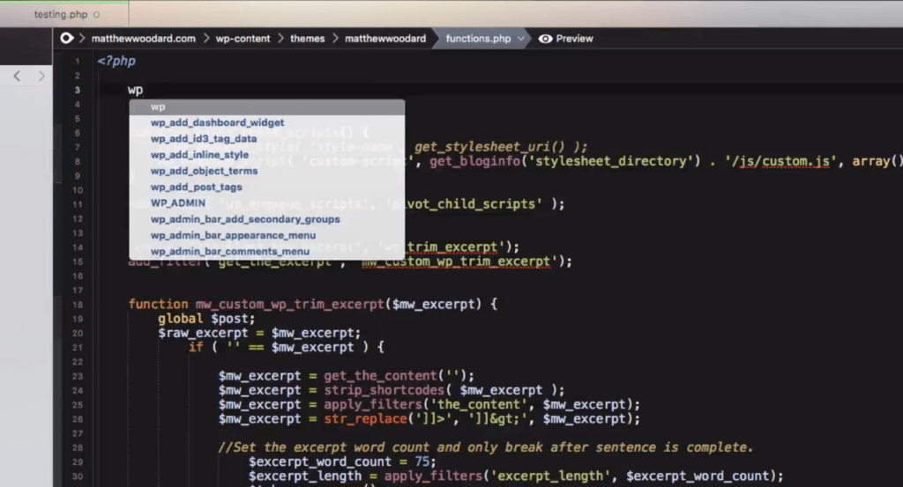Click the value 75 on line 29
This screenshot has width=903, height=487.
coord(422,461)
